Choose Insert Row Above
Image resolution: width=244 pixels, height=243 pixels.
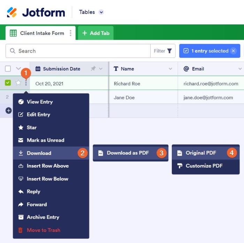pyautogui.click(x=51, y=166)
